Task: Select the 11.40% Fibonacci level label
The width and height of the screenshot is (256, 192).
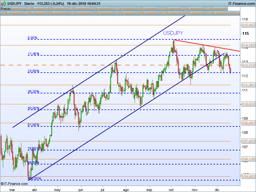Action: click(x=34, y=54)
